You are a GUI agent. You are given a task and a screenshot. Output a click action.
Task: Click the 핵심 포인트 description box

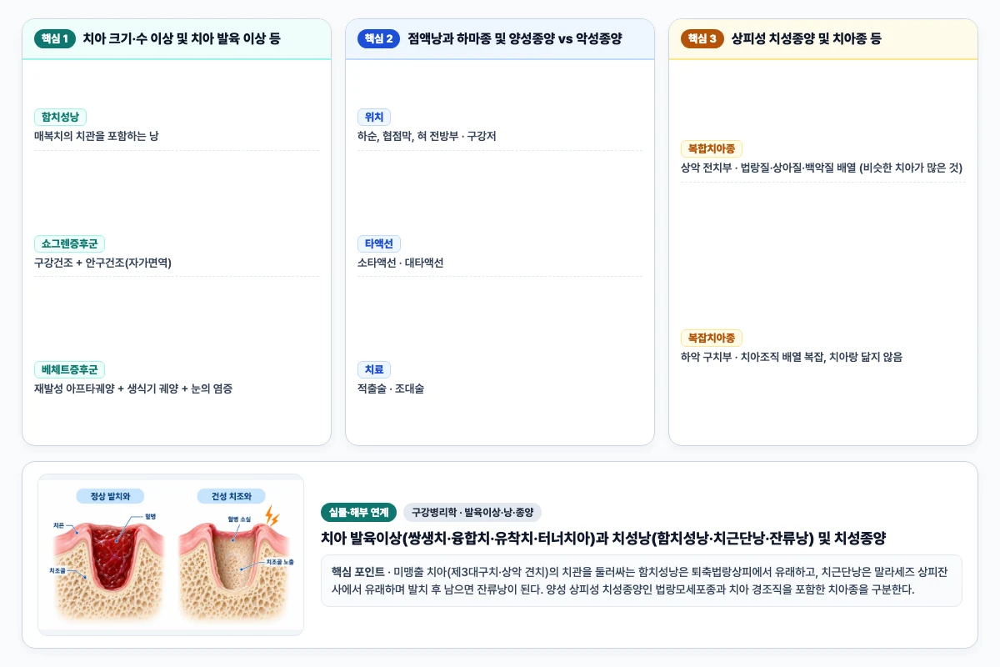[x=642, y=581]
